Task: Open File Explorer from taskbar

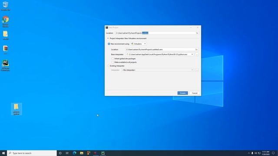Action: (82, 153)
